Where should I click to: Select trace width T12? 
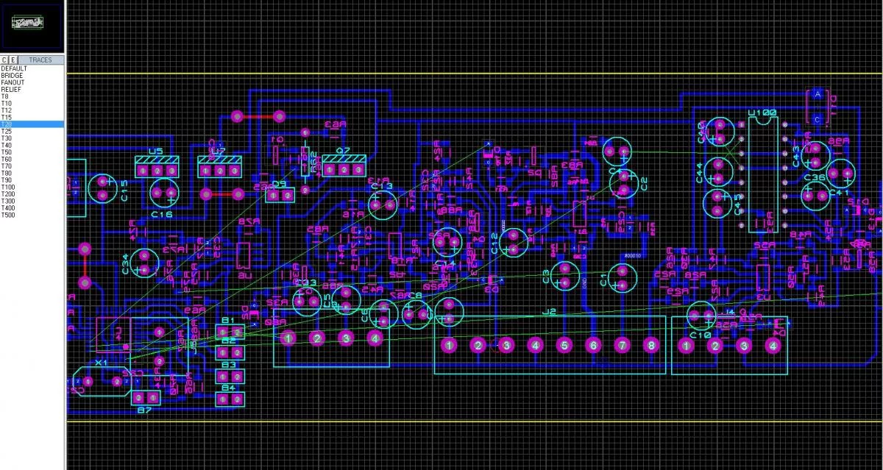(x=32, y=110)
